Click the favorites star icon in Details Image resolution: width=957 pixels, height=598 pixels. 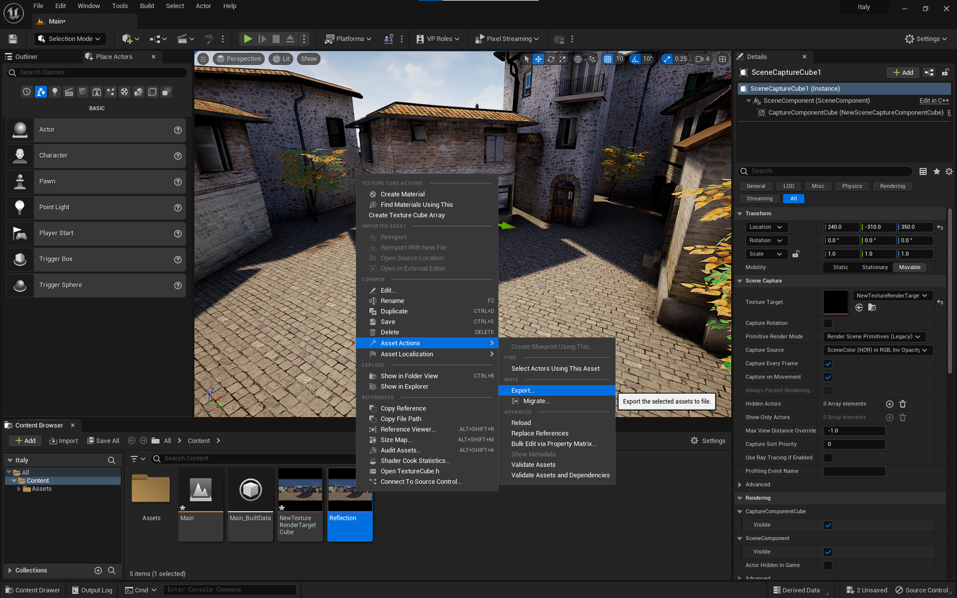[936, 172]
